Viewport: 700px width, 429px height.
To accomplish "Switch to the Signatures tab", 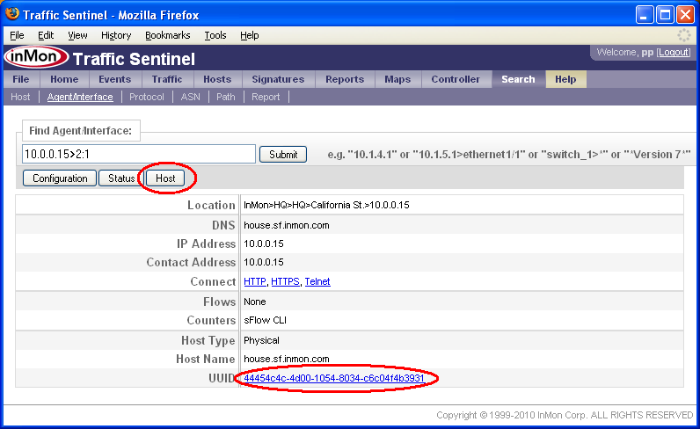I will (277, 79).
